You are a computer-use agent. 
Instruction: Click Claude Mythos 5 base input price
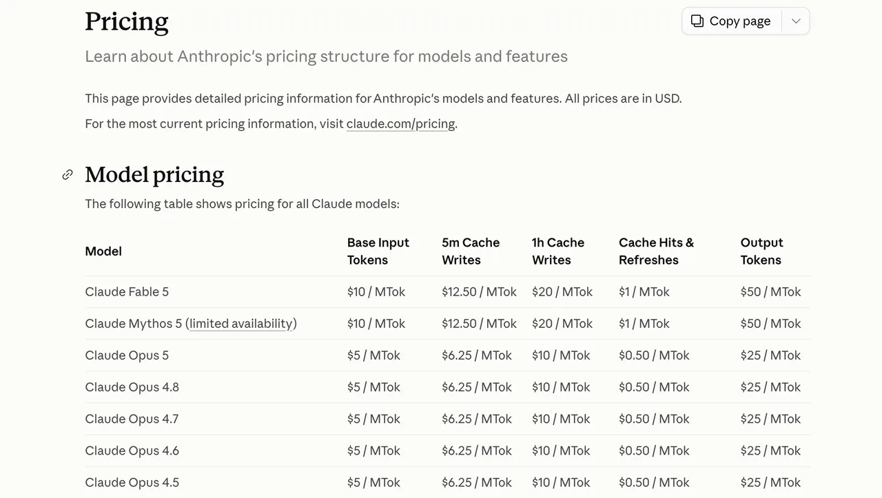376,324
